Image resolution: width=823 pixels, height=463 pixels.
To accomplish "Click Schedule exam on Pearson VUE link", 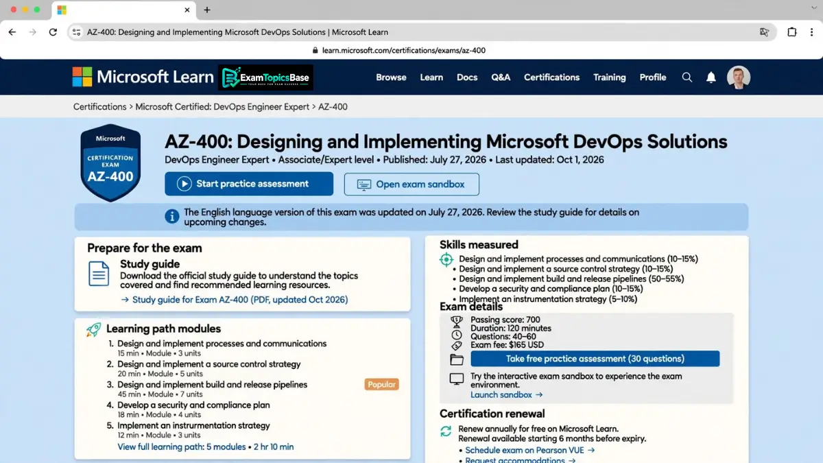I will [x=529, y=450].
